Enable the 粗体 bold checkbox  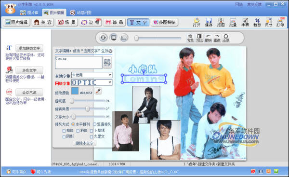point(64,131)
